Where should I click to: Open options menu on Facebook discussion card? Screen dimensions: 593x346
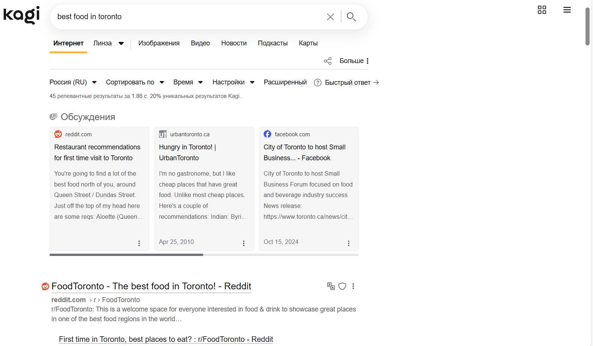point(348,243)
